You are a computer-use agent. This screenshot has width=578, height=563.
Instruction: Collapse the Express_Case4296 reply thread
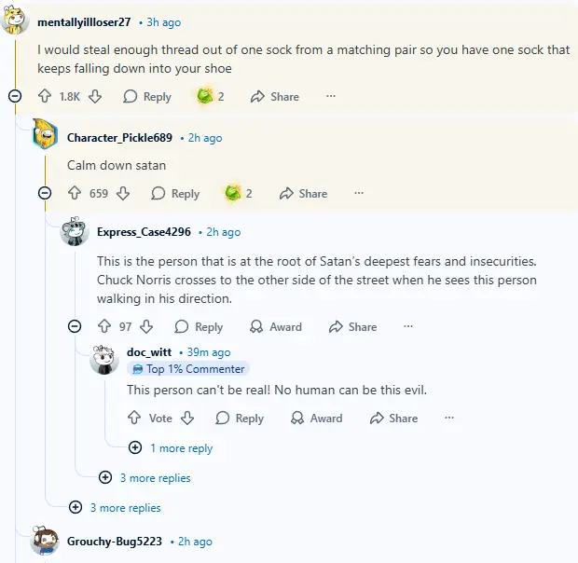(75, 327)
